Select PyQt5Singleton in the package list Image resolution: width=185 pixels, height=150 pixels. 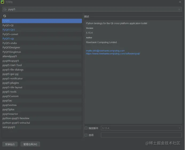click(x=42, y=52)
